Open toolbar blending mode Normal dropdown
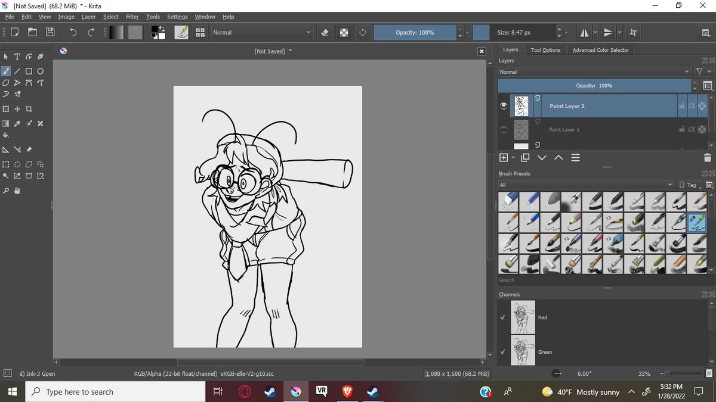716x402 pixels. click(261, 32)
